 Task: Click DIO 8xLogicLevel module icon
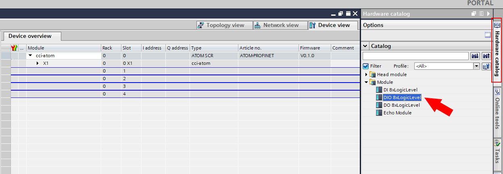click(x=378, y=97)
